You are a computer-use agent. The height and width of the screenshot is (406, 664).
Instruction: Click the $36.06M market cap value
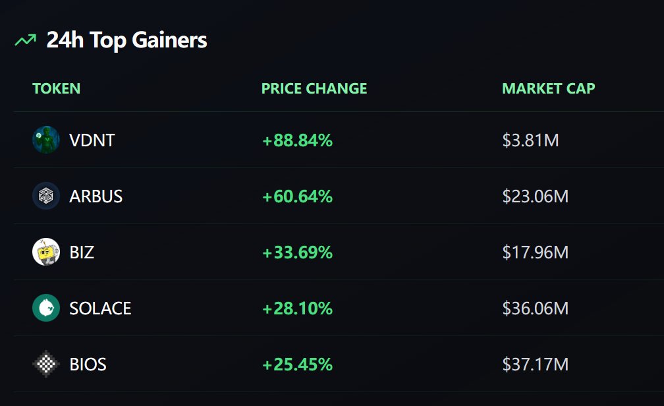[x=536, y=308]
